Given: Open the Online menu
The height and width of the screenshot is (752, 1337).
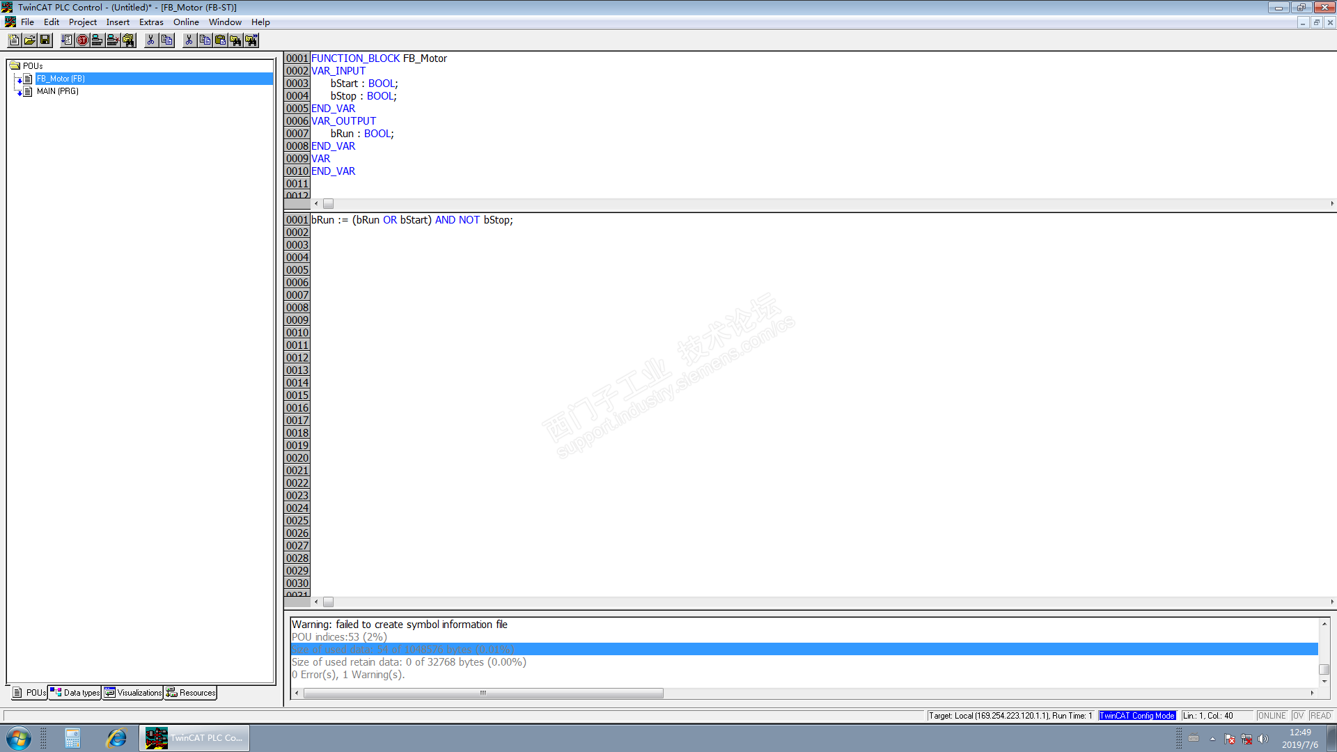Looking at the screenshot, I should coord(186,22).
